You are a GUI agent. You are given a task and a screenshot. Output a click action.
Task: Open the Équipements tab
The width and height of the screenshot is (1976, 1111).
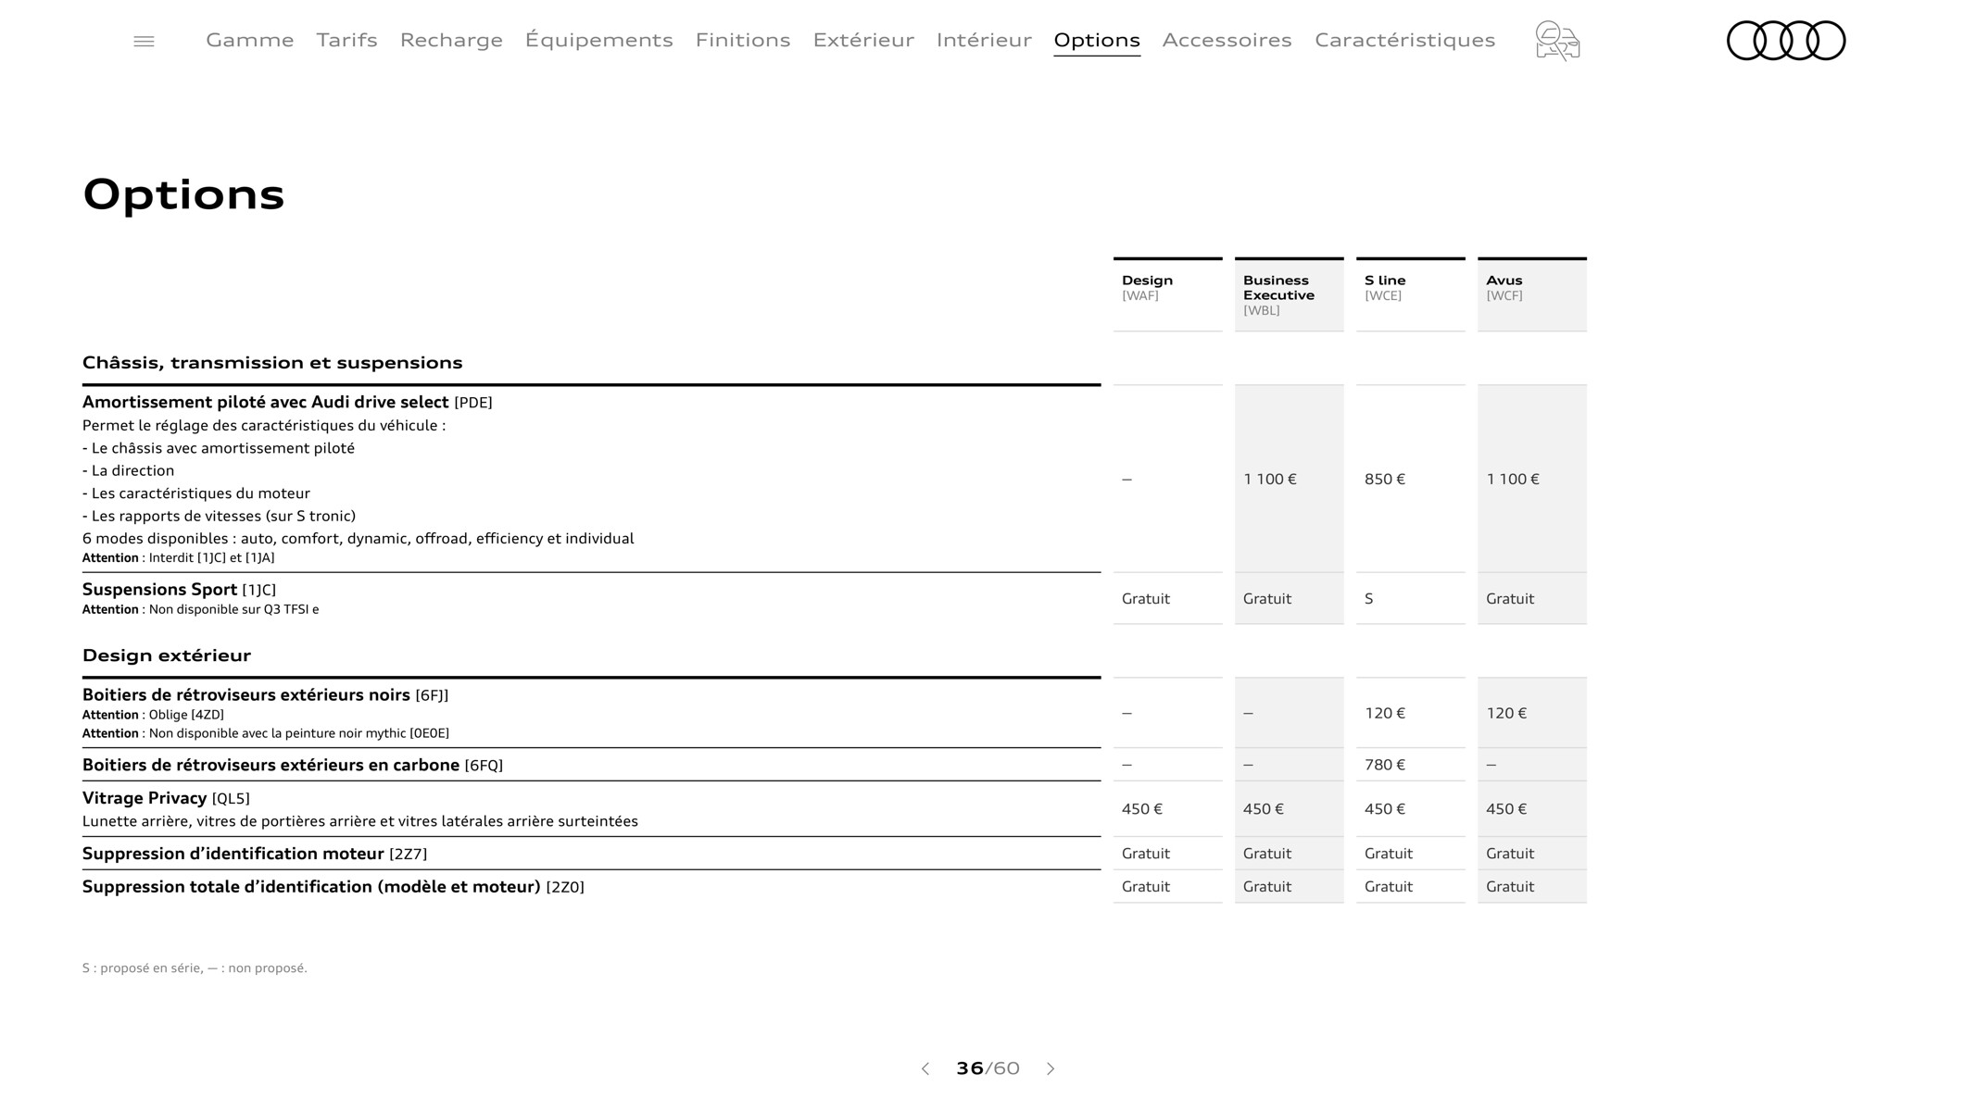[x=598, y=40]
